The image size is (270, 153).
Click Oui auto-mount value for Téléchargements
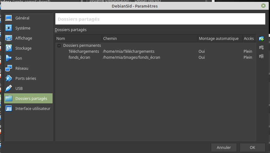point(202,52)
